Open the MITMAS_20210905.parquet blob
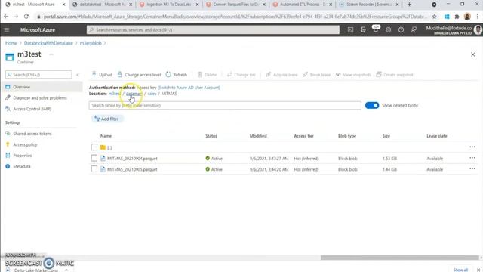Viewport: 483px width, 272px height. [x=132, y=169]
